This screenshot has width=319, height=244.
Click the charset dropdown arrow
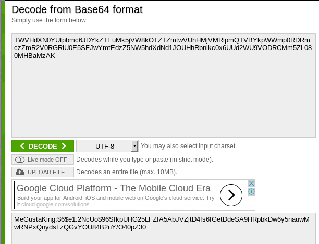tap(134, 146)
